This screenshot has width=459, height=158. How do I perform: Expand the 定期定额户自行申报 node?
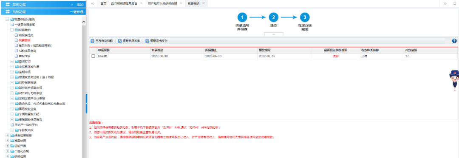[x=12, y=98]
